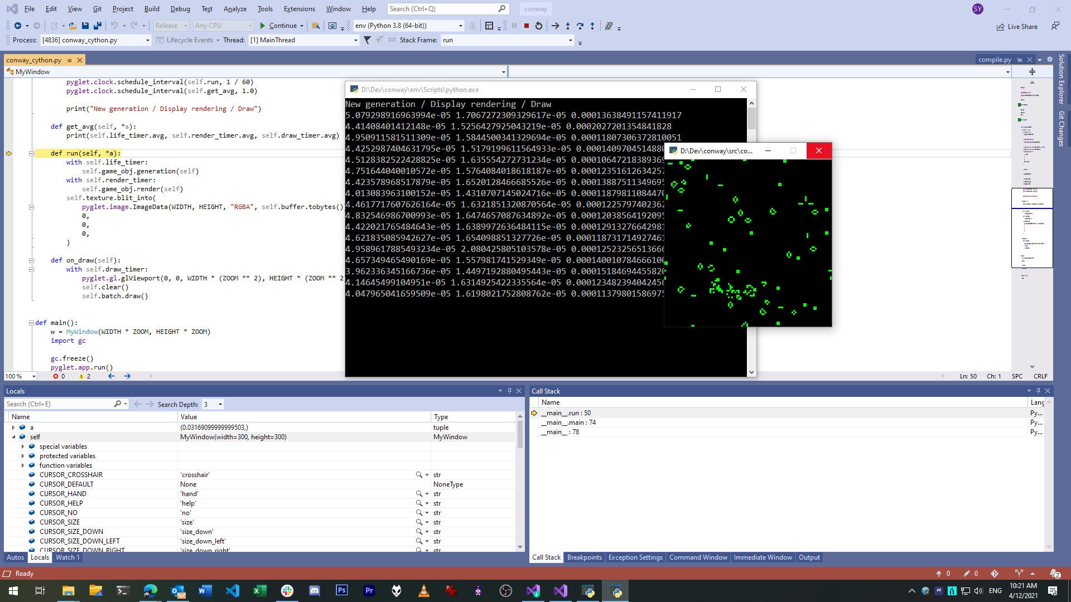Screen dimensions: 1071x602
Task: Click the send feedback icon
Action: point(1055,26)
